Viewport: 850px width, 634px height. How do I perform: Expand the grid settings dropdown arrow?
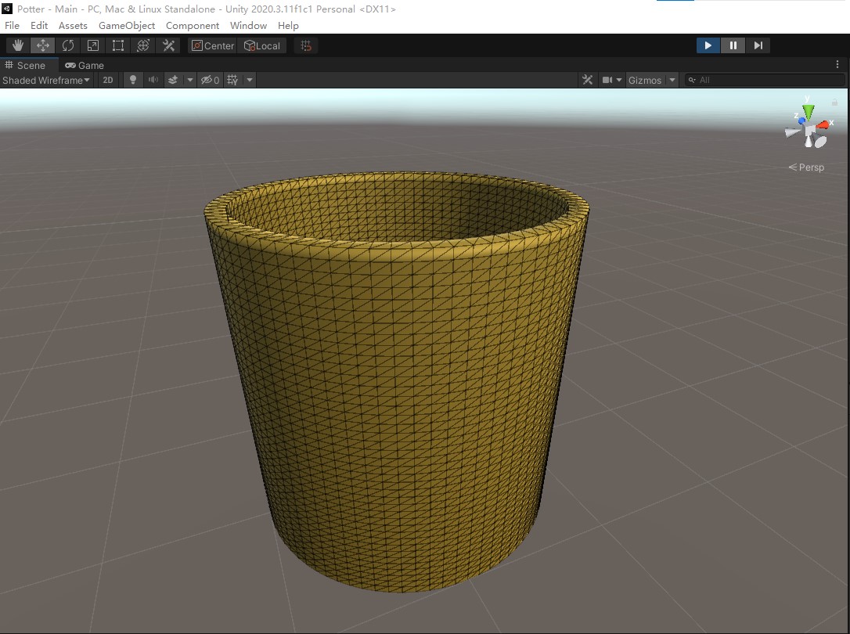(250, 80)
